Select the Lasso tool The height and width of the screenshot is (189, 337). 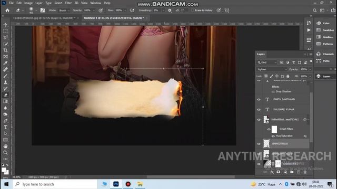(x=5, y=37)
